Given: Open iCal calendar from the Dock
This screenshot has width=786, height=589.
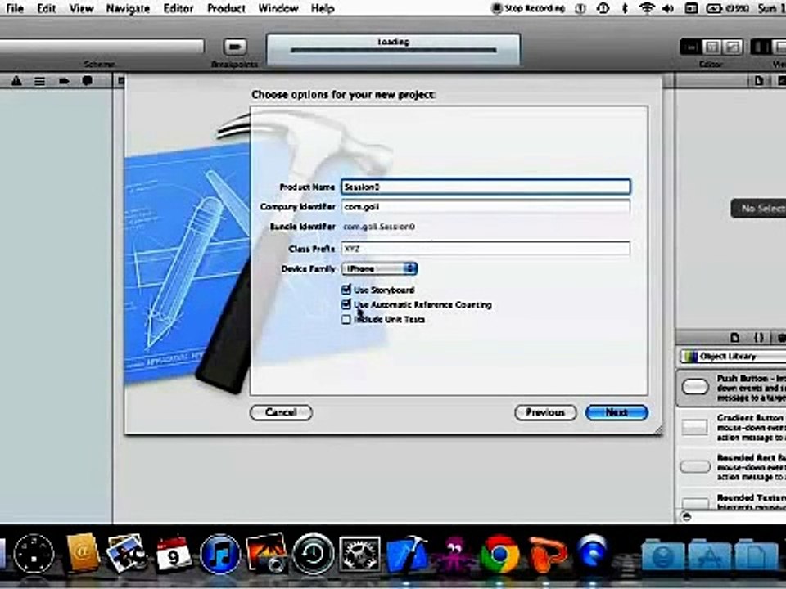Looking at the screenshot, I should coord(173,555).
